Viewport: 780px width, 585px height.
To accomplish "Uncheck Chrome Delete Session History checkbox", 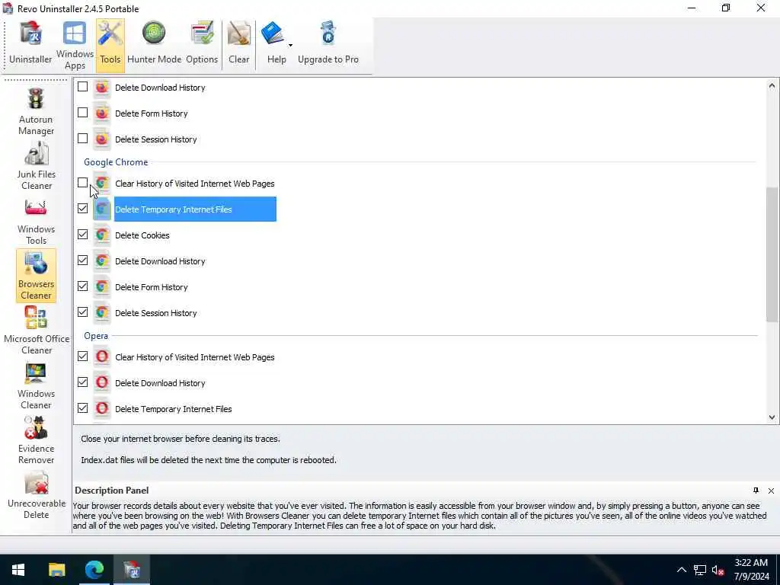I will 82,312.
